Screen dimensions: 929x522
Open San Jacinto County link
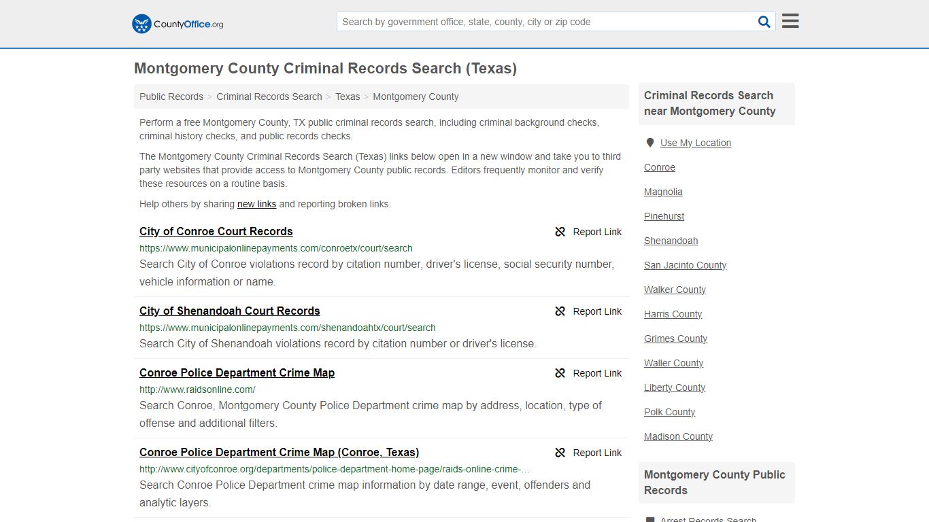tap(686, 265)
